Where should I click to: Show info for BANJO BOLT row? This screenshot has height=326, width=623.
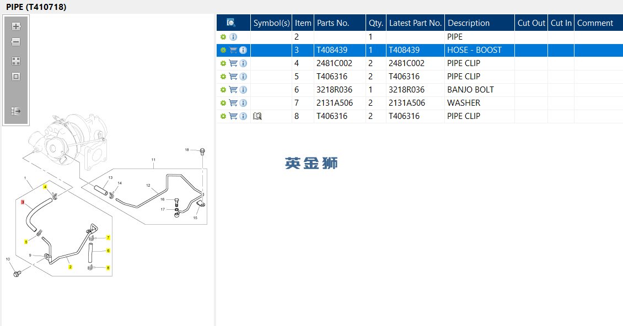pyautogui.click(x=243, y=90)
